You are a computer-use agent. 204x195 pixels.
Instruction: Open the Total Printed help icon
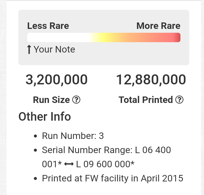point(179,100)
